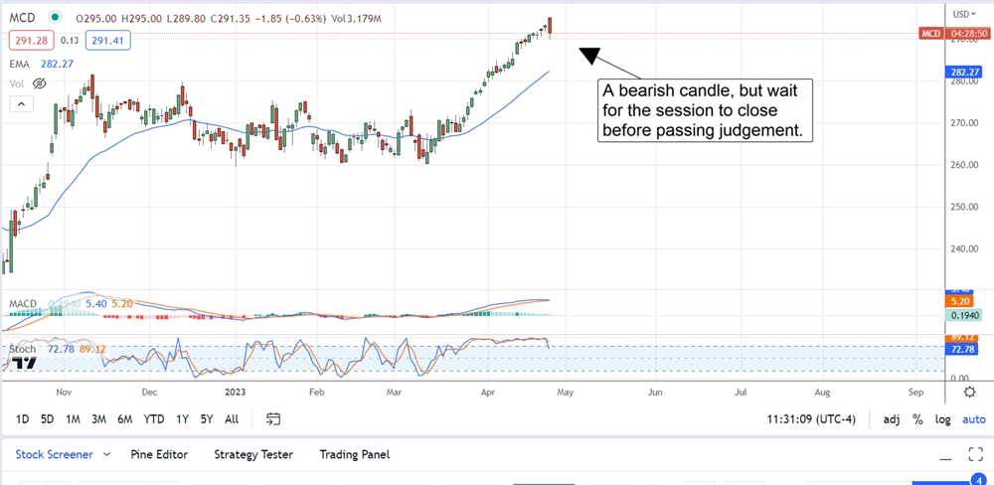The height and width of the screenshot is (485, 994).
Task: Open the Stock Screener tab
Action: click(x=54, y=454)
